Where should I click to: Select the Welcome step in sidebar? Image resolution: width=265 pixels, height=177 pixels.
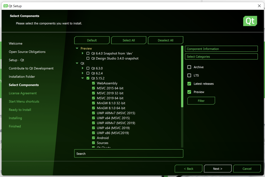(16, 43)
